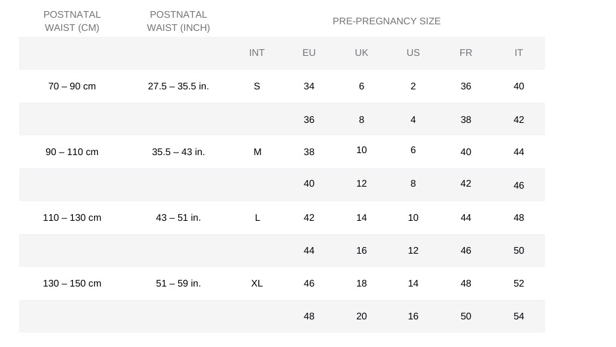
Task: Click the 51 – 59 in. cell
Action: 178,283
